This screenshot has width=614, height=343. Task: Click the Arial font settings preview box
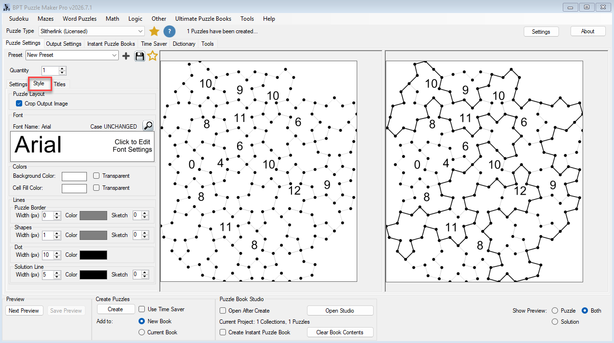click(82, 146)
